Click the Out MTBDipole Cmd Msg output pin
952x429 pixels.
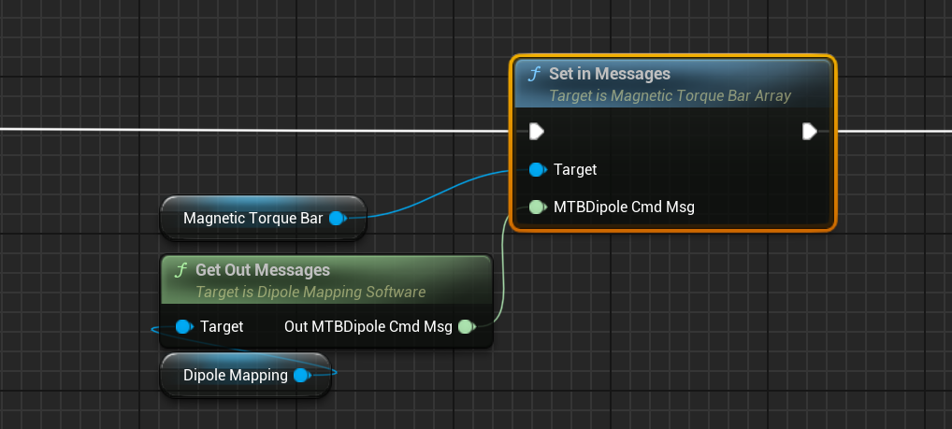coord(466,326)
